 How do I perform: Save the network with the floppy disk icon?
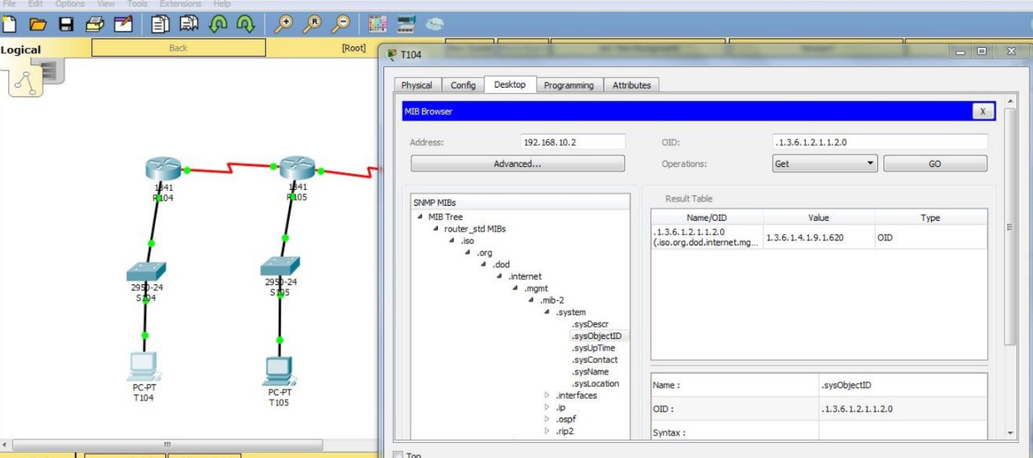point(66,25)
